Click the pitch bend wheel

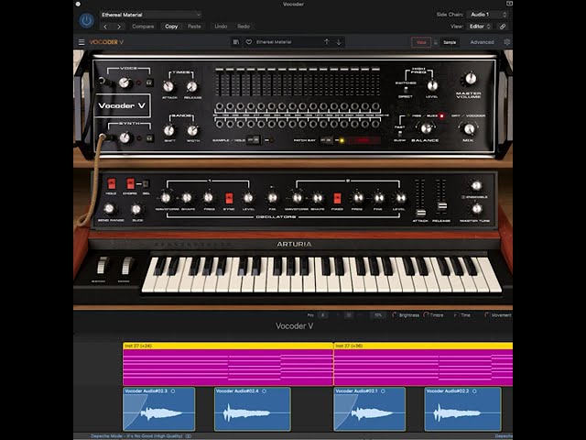click(x=103, y=265)
